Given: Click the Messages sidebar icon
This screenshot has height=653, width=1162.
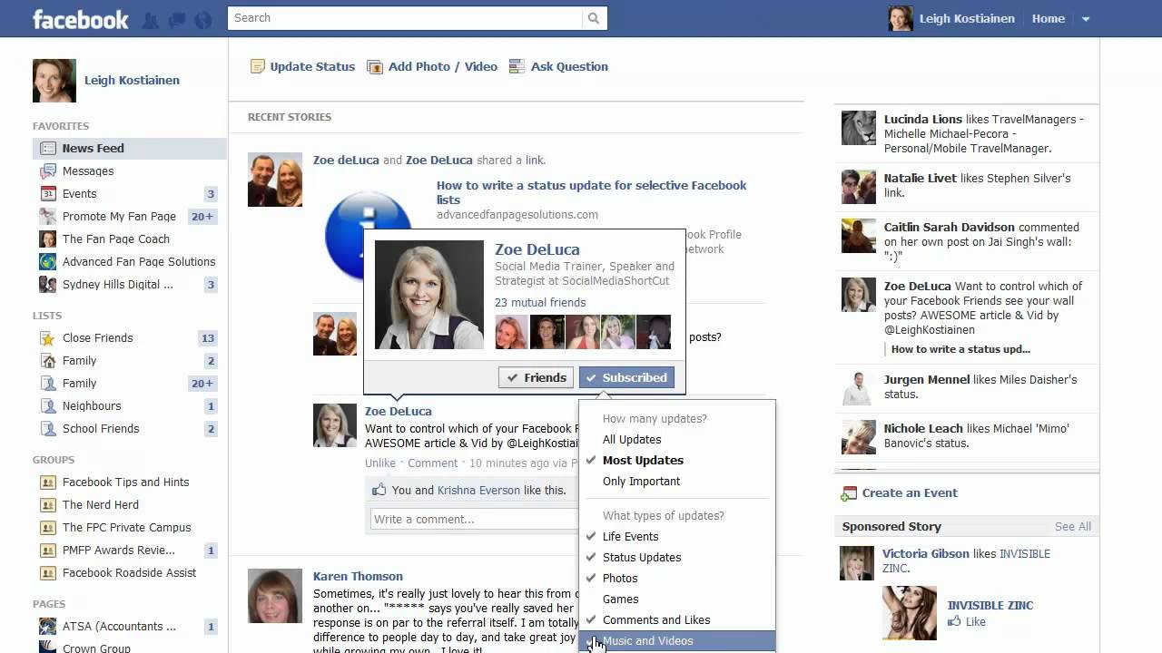Looking at the screenshot, I should coord(48,171).
